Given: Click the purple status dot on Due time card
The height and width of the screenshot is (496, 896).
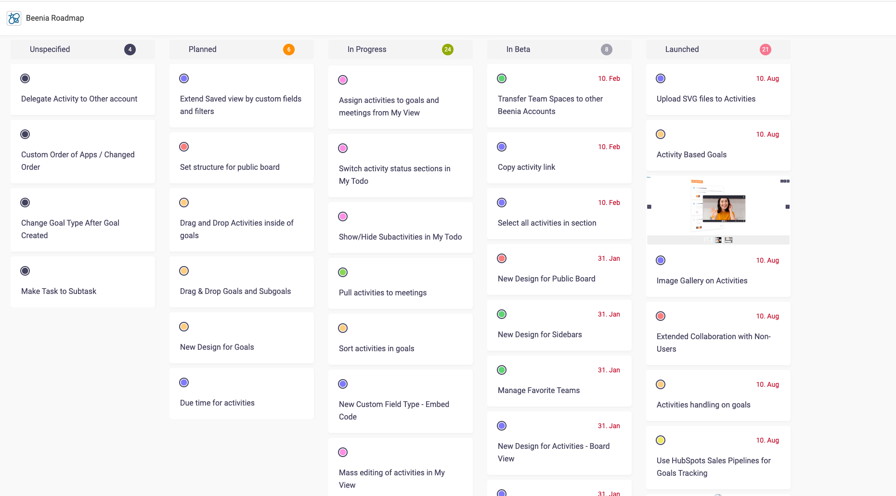Looking at the screenshot, I should point(184,382).
